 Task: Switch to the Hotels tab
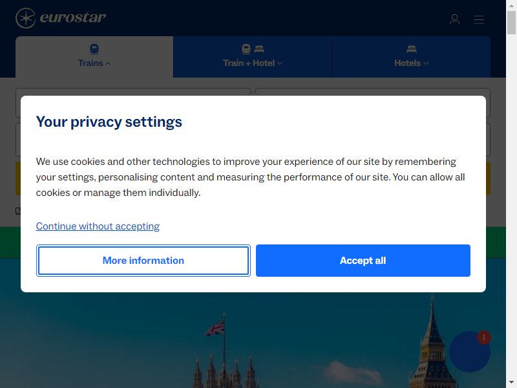[411, 57]
